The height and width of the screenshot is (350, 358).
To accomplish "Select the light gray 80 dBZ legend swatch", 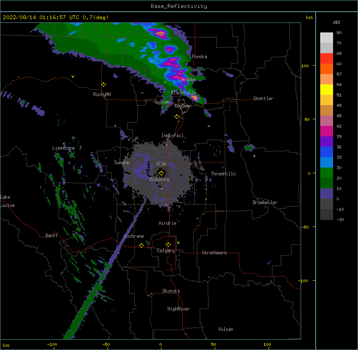I will tap(326, 38).
